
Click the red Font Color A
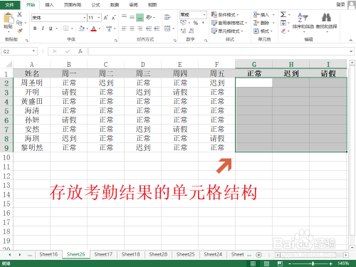coord(94,28)
